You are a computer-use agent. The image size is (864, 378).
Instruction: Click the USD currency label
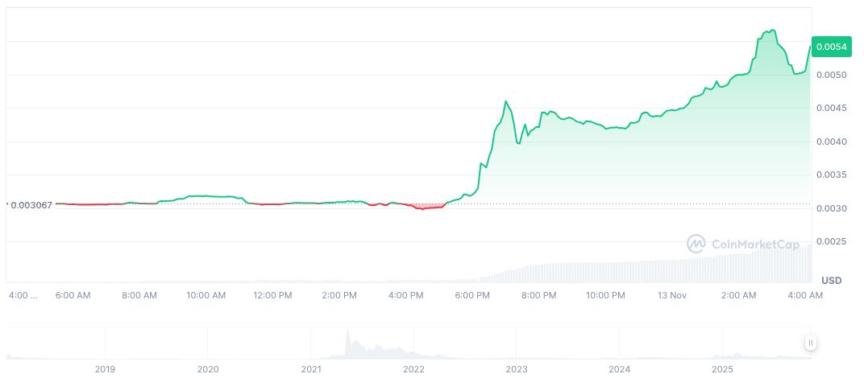(831, 280)
